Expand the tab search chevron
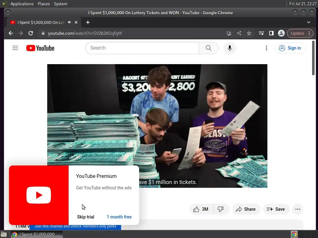The image size is (318, 238). (309, 22)
